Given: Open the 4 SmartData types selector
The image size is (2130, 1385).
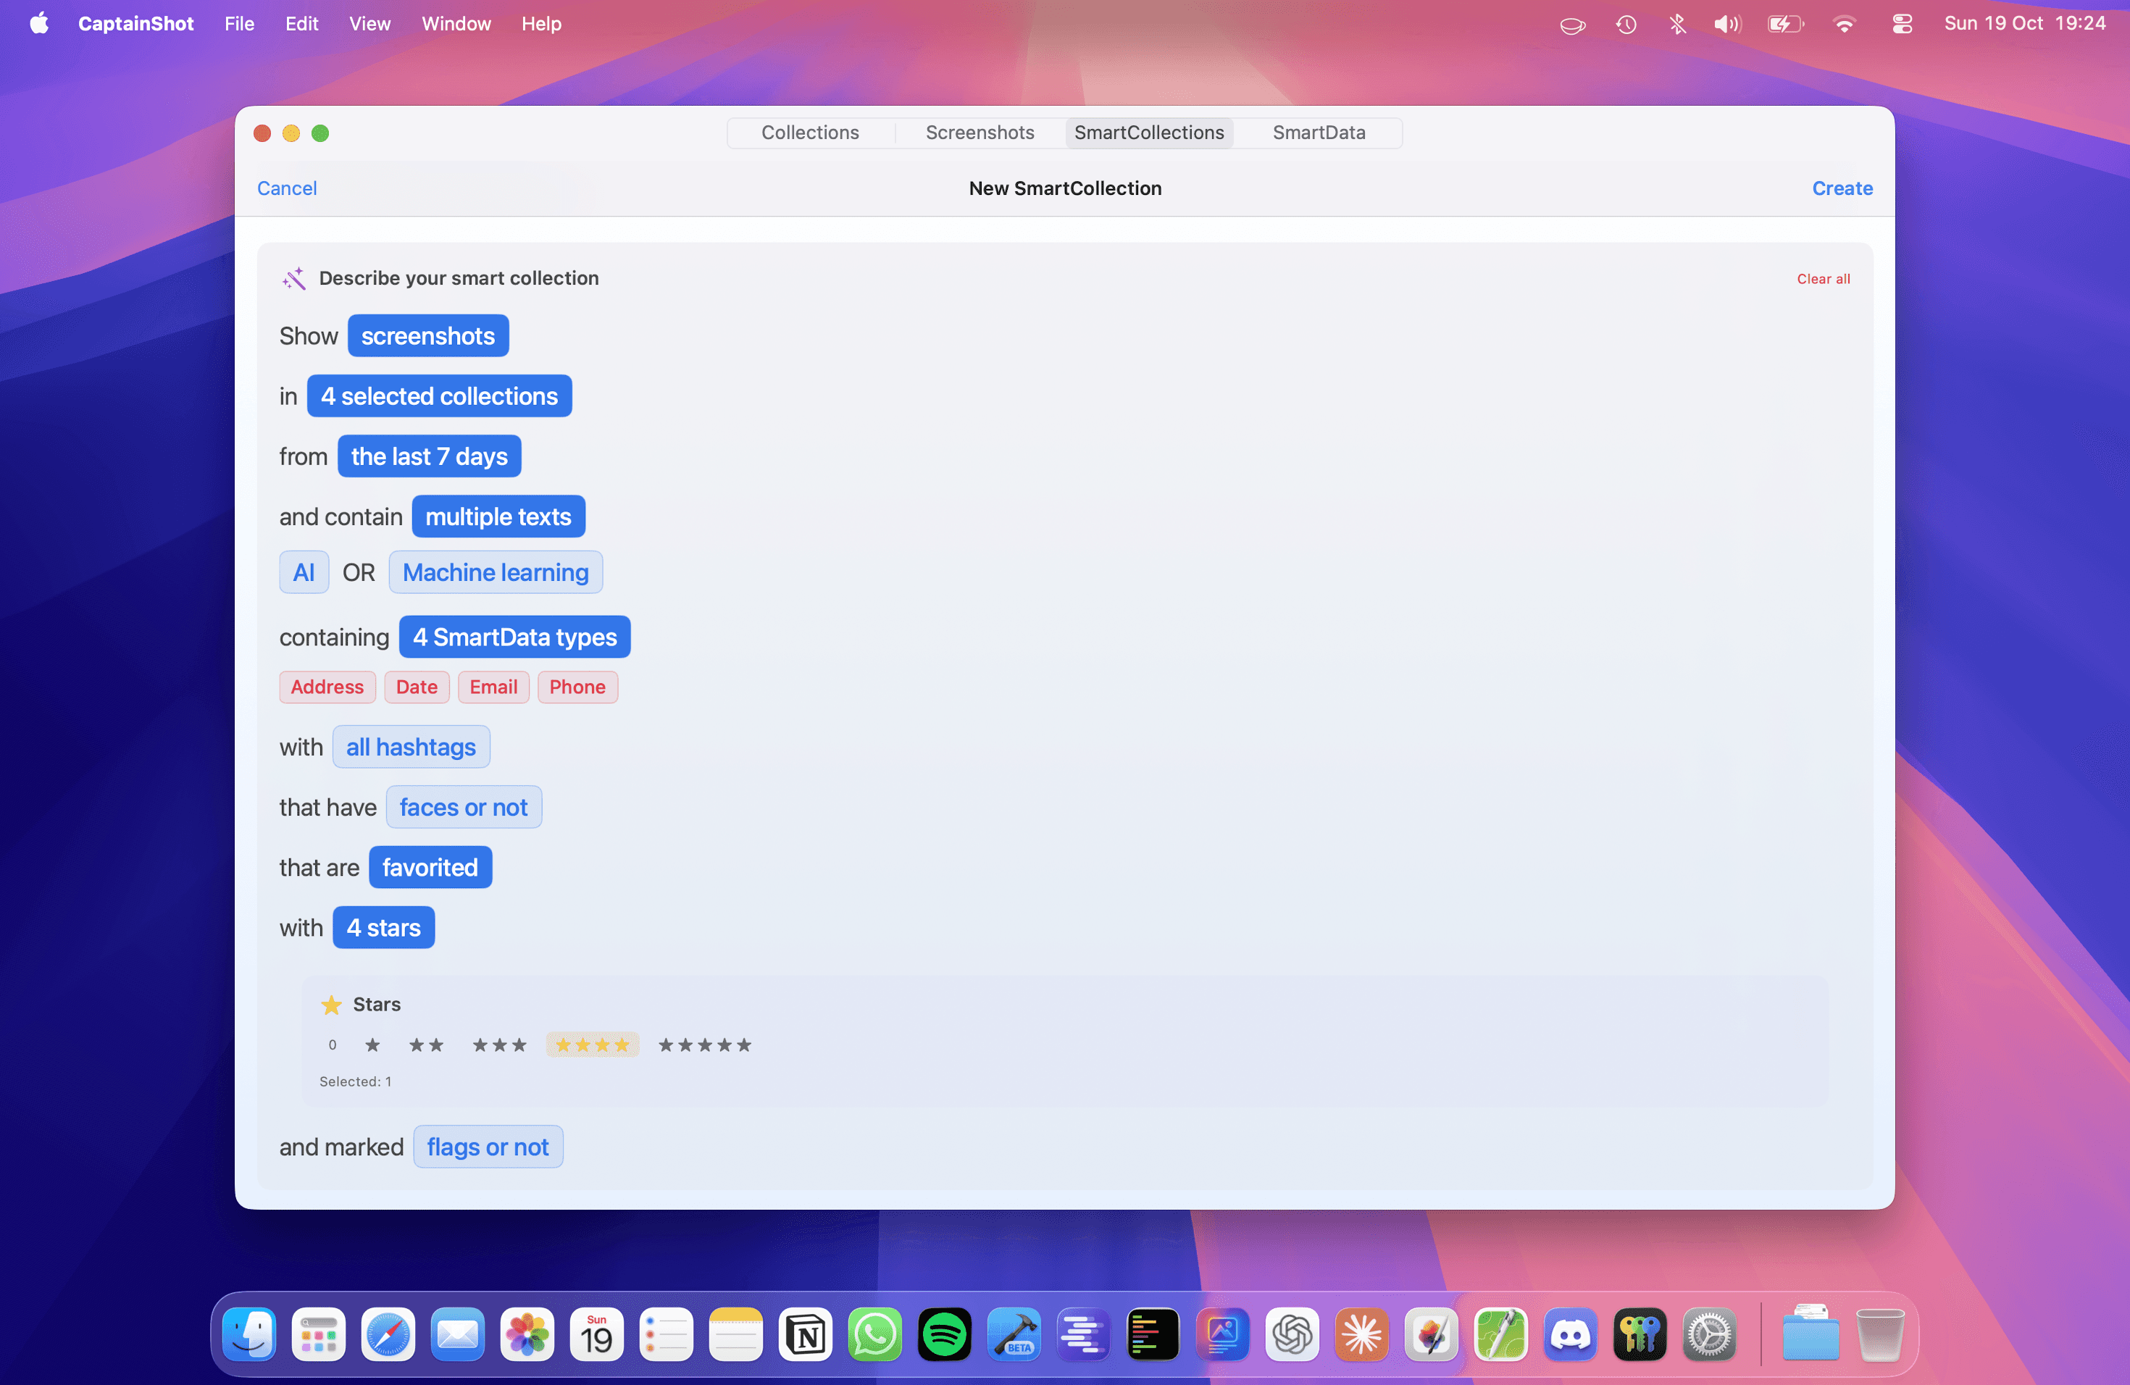Looking at the screenshot, I should (514, 637).
